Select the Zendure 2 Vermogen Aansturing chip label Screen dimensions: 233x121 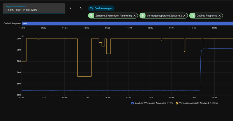coord(114,16)
